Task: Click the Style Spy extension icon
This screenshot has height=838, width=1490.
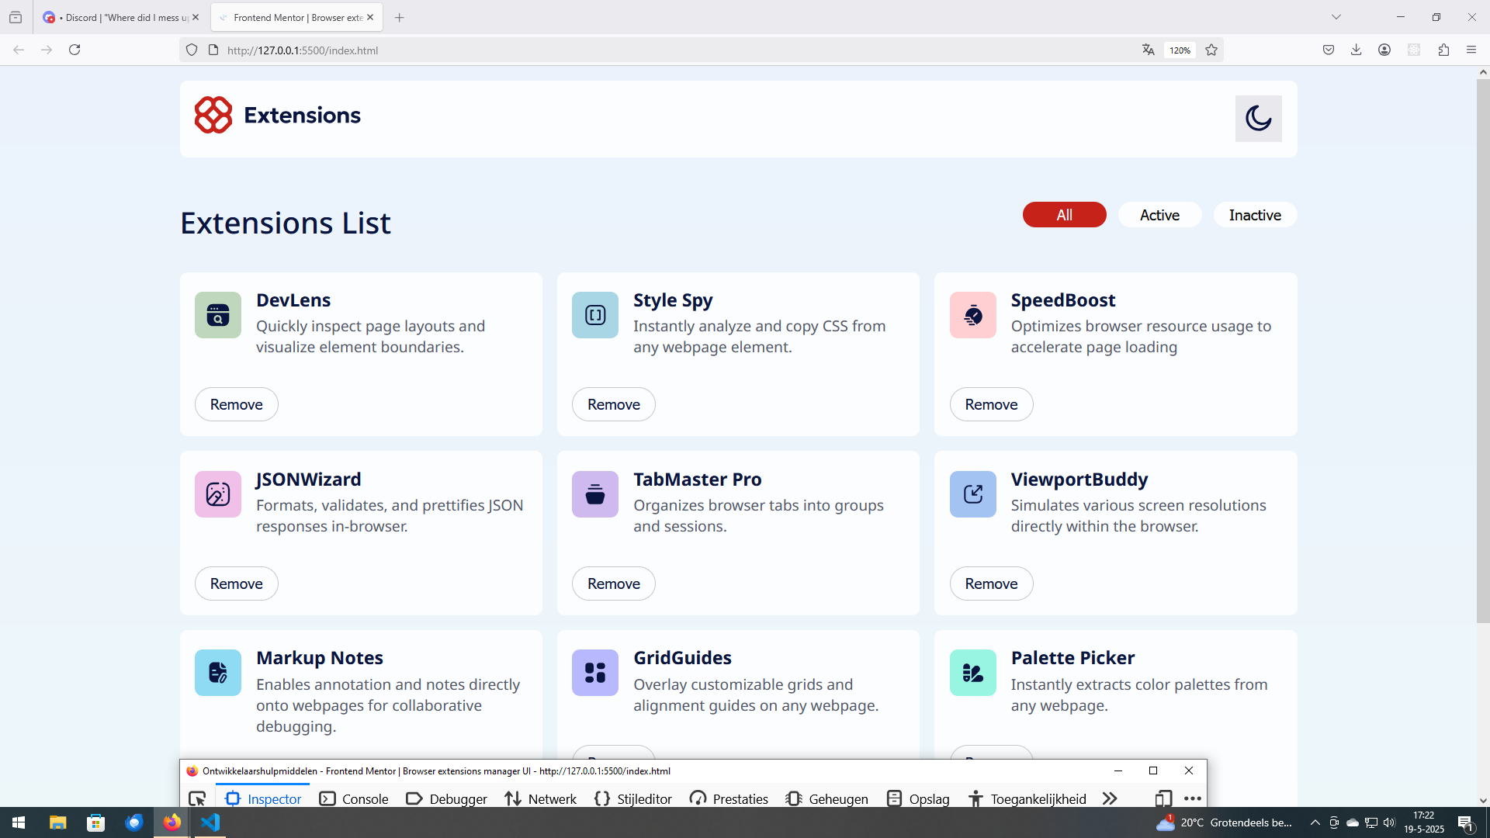Action: [x=595, y=315]
